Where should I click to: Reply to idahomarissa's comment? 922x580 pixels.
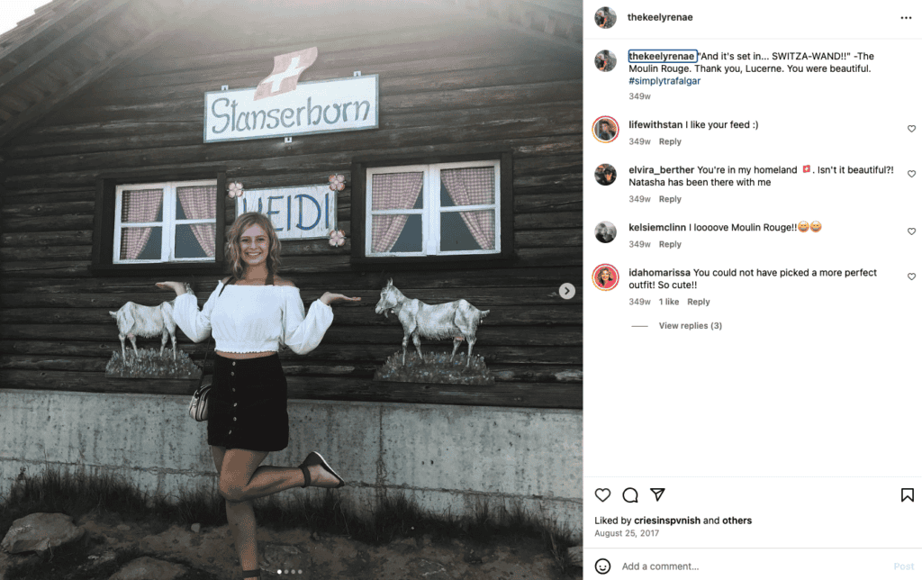pos(699,302)
